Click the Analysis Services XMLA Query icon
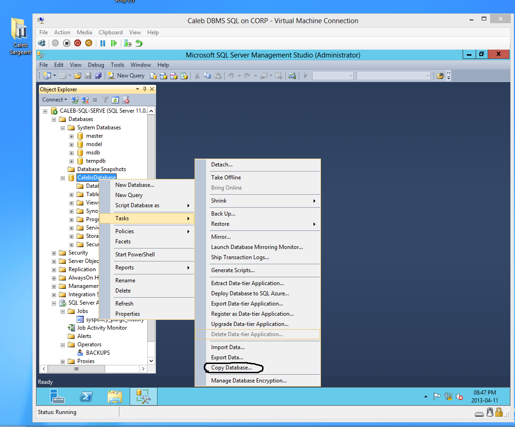Image resolution: width=515 pixels, height=427 pixels. click(x=184, y=76)
